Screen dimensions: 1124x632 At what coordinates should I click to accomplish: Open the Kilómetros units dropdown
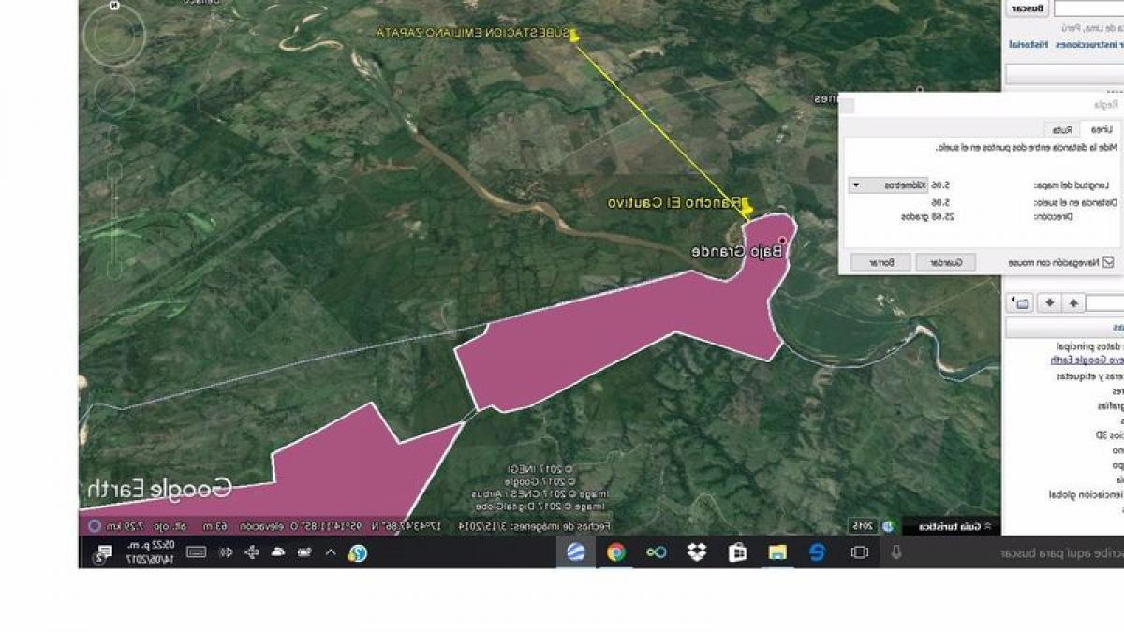tap(857, 185)
